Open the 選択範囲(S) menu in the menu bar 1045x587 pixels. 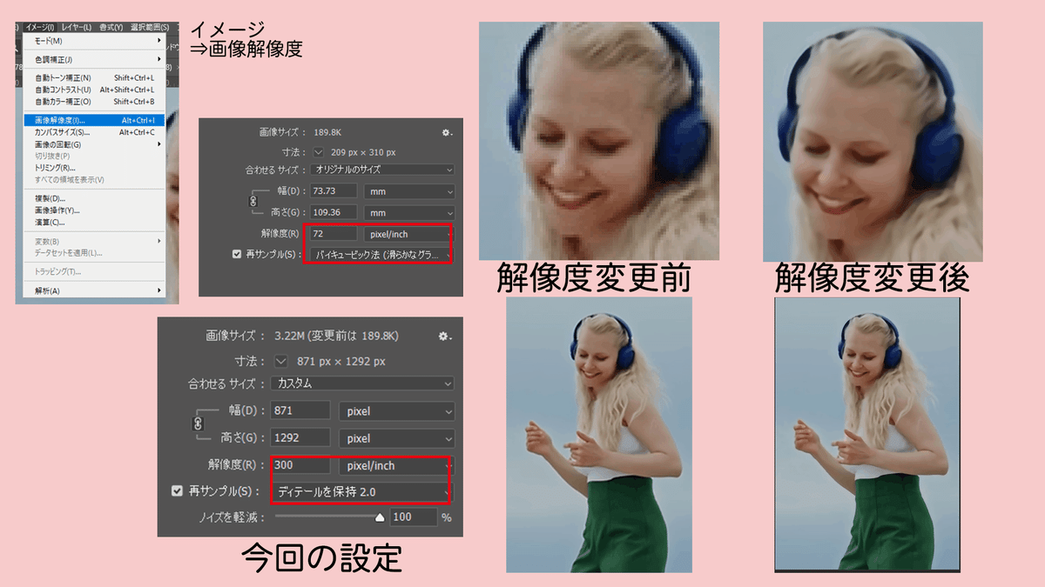click(149, 27)
